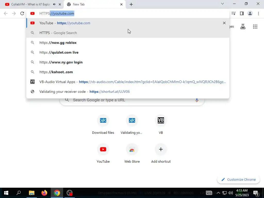Open the network status tray icon
Image resolution: width=264 pixels, height=198 pixels.
[x=225, y=193]
